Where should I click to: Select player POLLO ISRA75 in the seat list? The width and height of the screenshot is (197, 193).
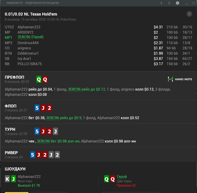tap(30, 64)
